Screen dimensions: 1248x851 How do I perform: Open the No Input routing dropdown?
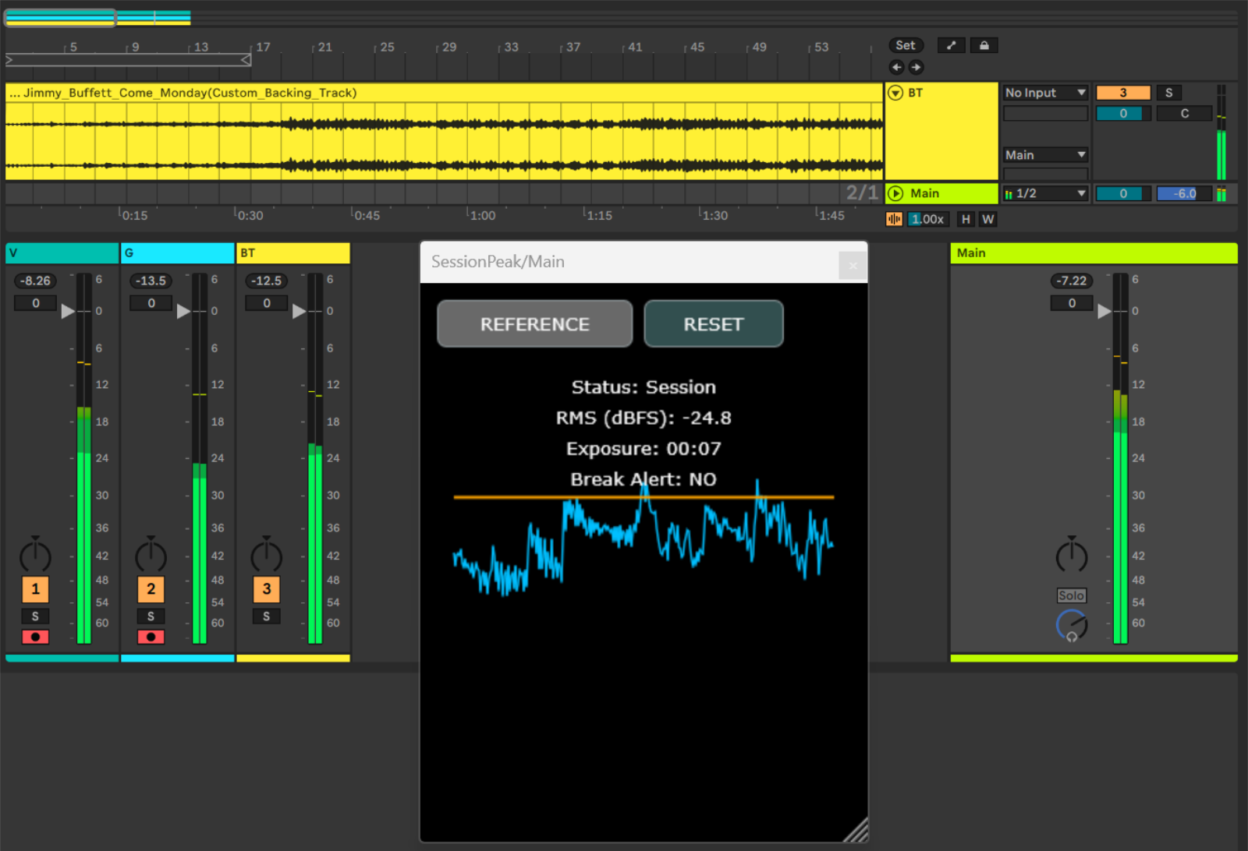point(1045,92)
